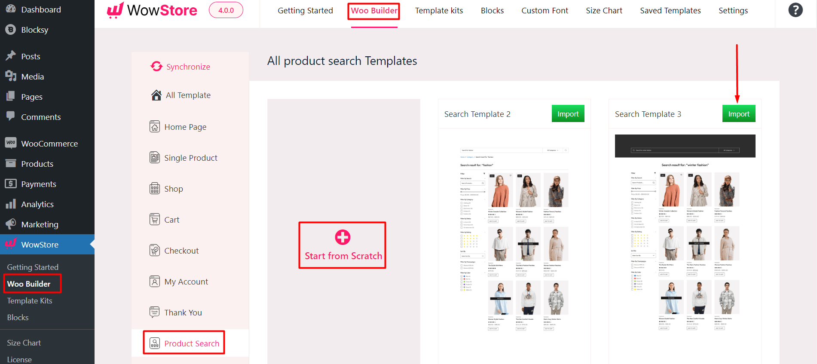Open WooCommerce menu label
Screen dimensions: 817x364
tap(49, 144)
